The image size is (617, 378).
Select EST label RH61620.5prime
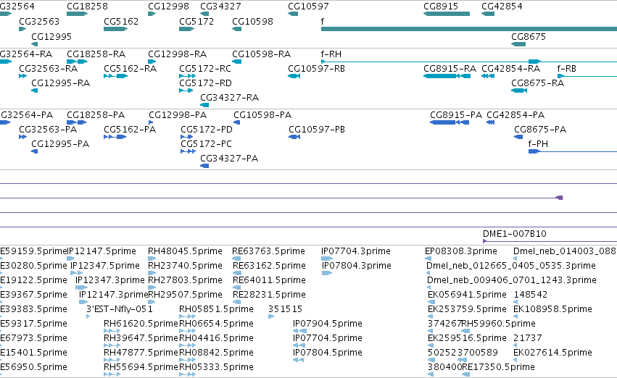[x=141, y=324]
